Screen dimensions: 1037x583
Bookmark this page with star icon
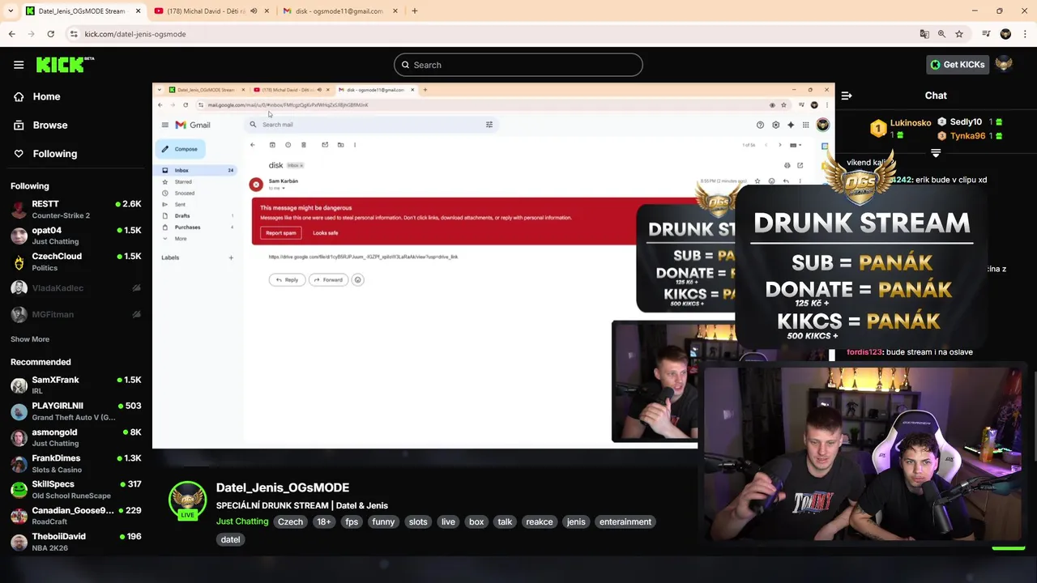tap(959, 34)
